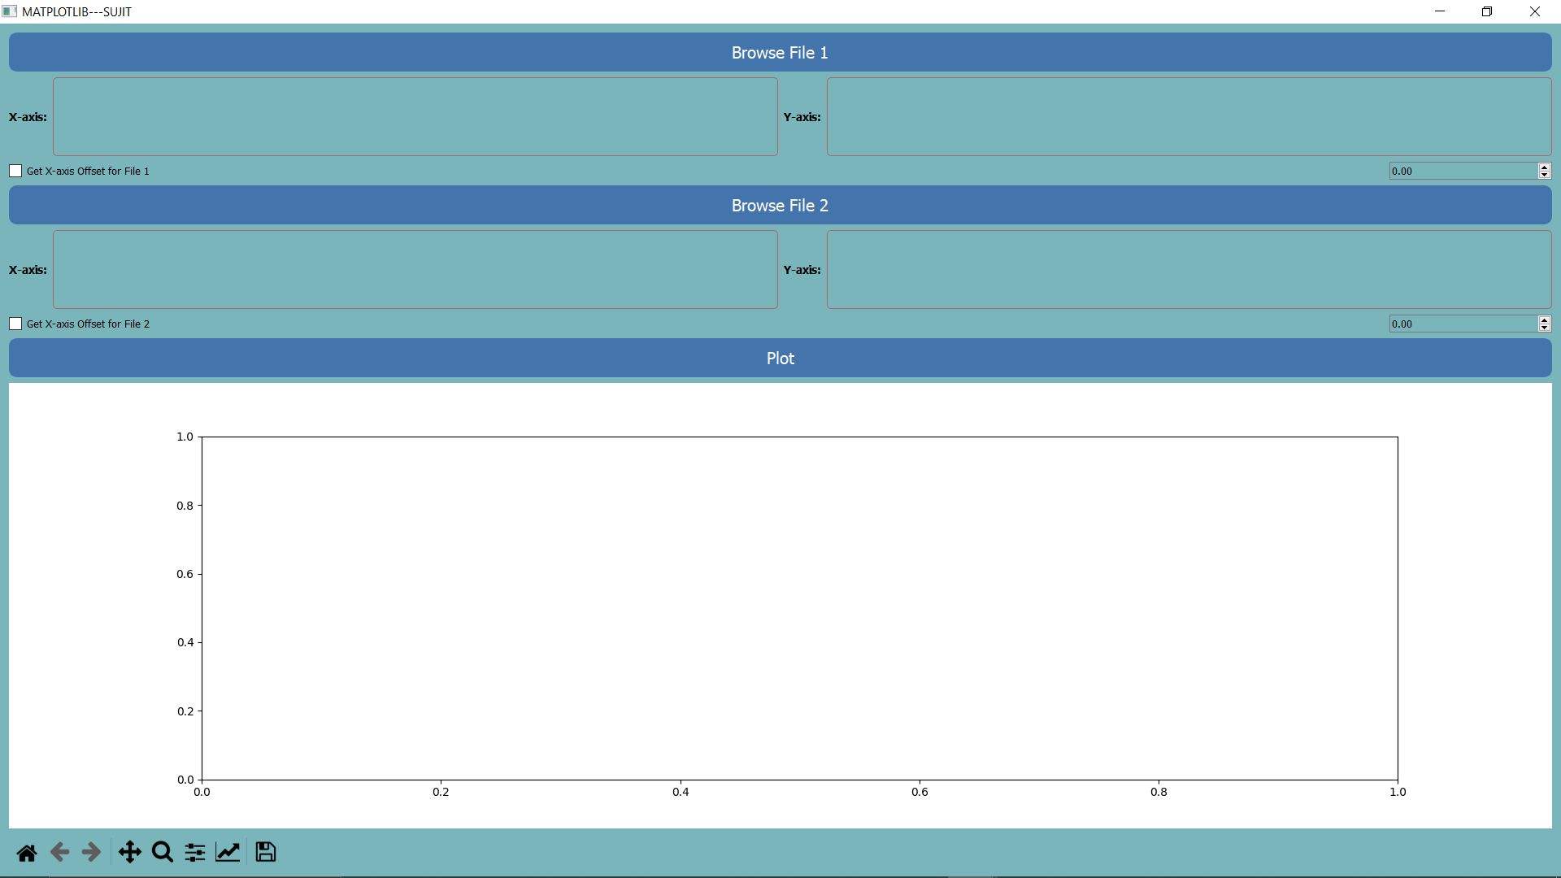Select the Zoom magnifier tool

[163, 852]
